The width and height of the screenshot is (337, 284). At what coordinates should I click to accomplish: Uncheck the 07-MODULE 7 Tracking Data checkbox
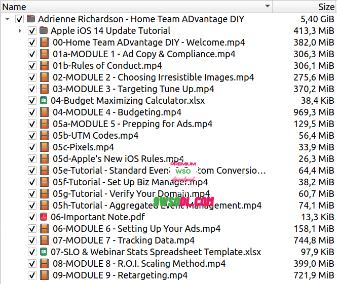click(32, 240)
